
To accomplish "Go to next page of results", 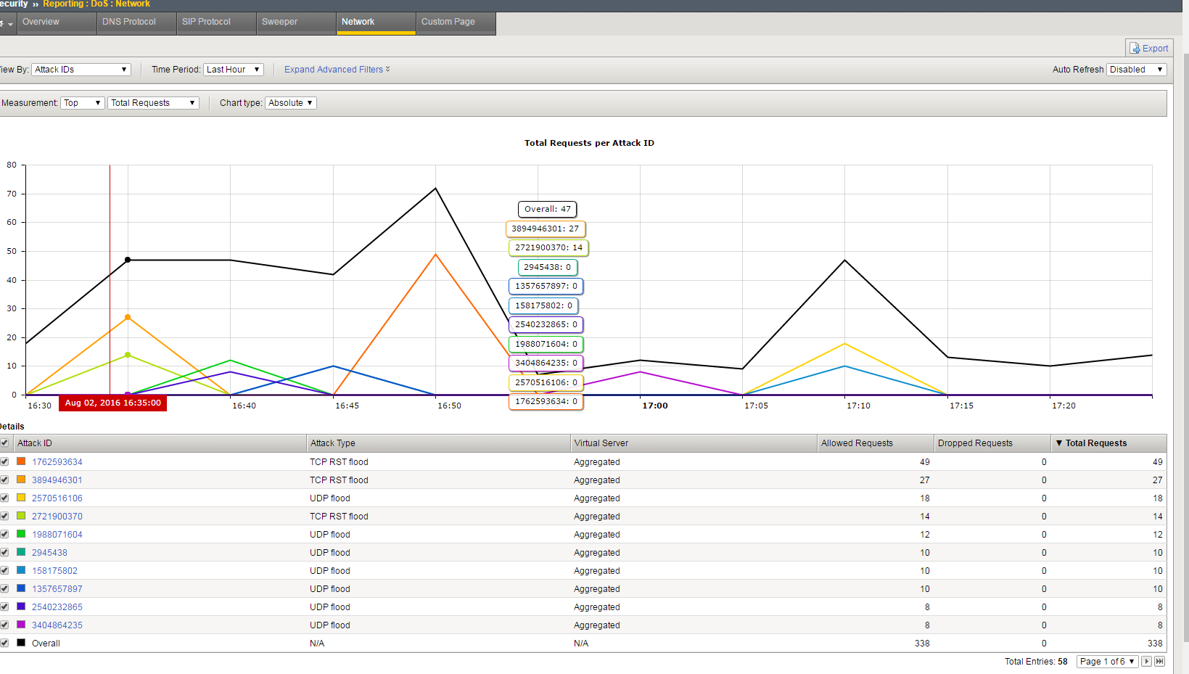I will tap(1146, 662).
